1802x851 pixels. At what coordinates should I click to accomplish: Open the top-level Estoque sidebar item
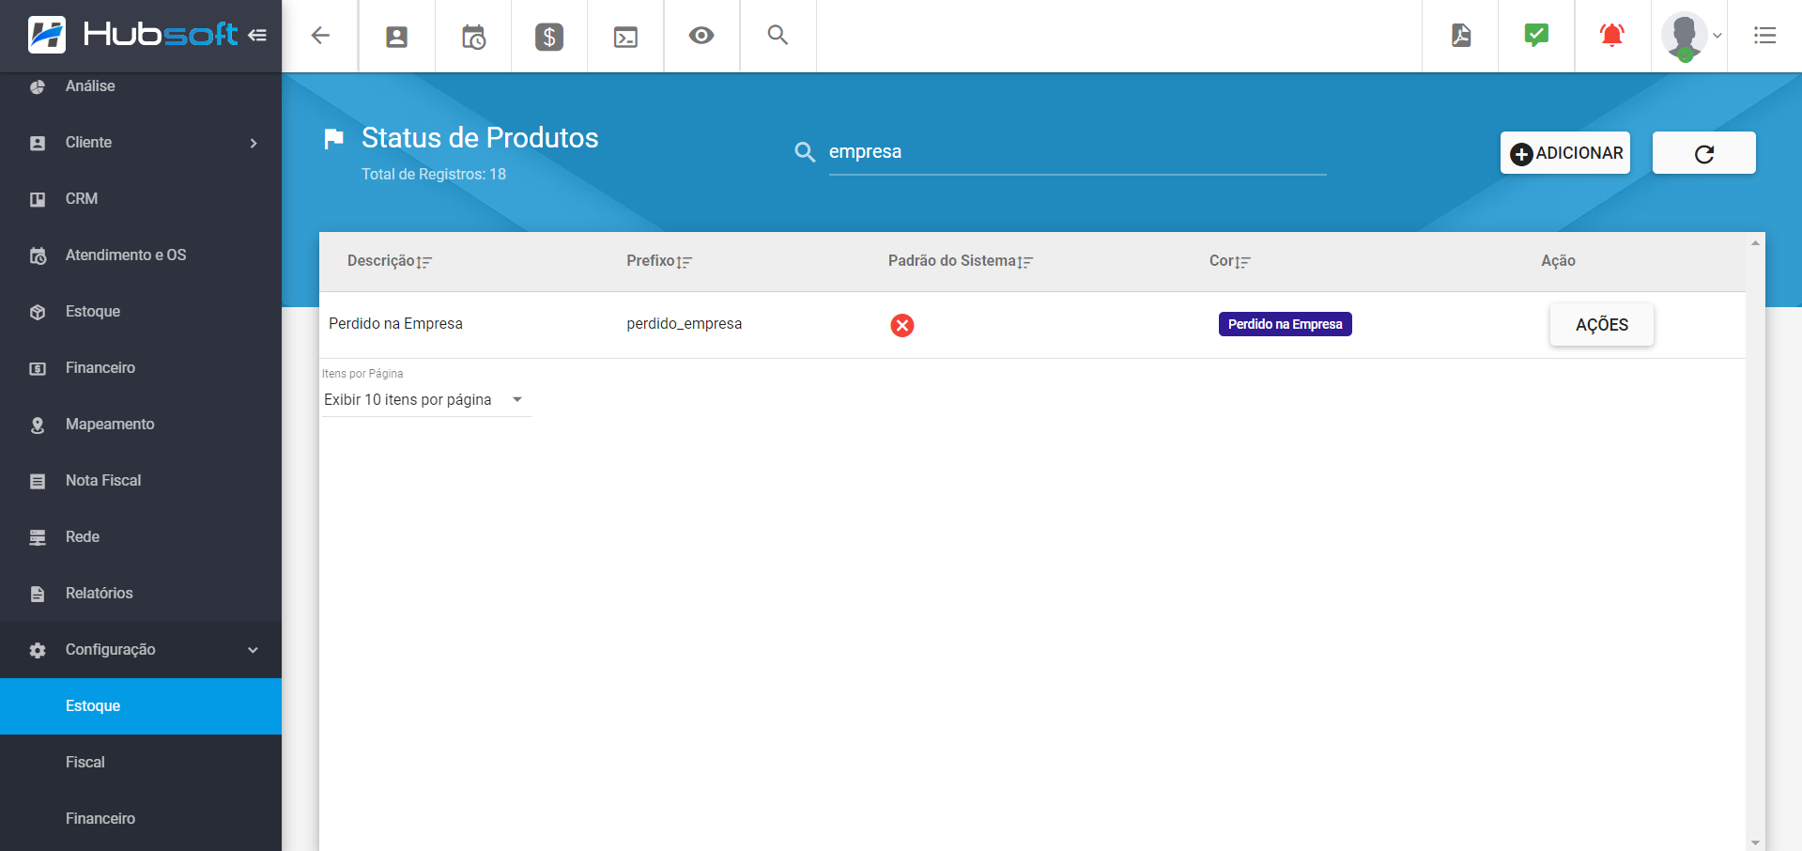(x=141, y=312)
